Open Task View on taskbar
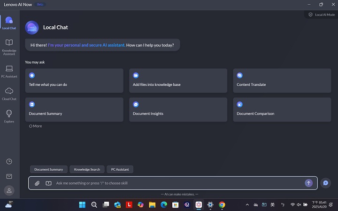 point(106,204)
